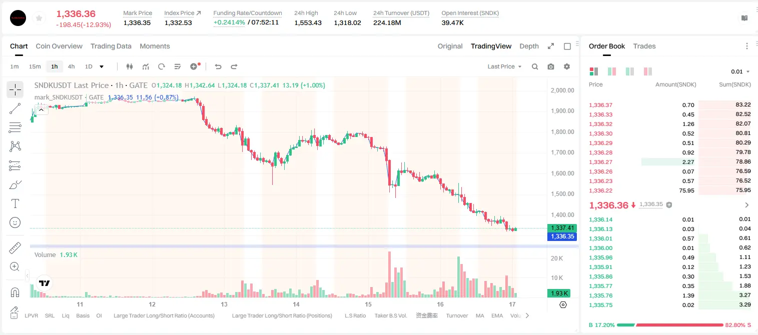The image size is (758, 335).
Task: Open the Last Price dropdown
Action: click(504, 66)
